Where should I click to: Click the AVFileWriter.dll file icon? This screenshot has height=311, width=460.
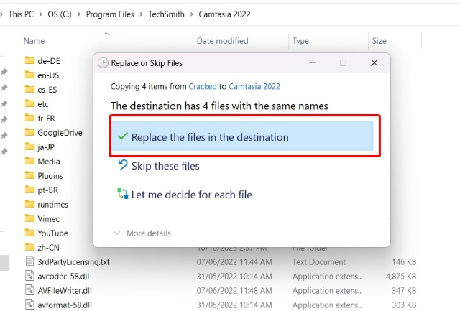[x=29, y=290]
